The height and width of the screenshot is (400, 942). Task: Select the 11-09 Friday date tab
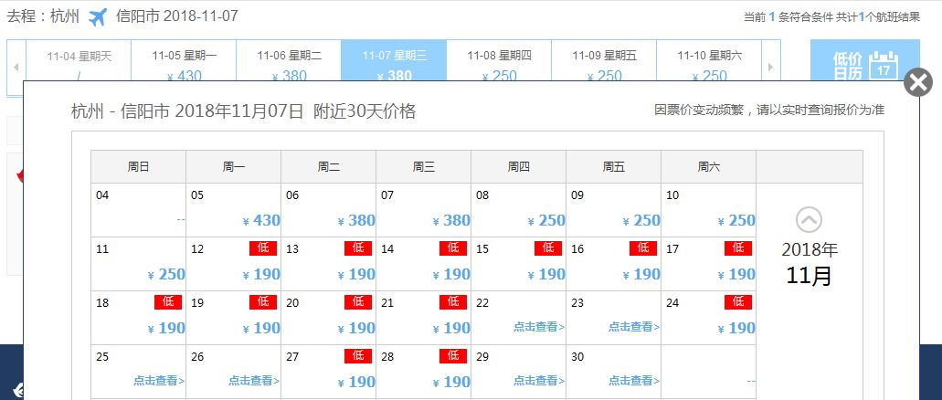click(x=604, y=60)
